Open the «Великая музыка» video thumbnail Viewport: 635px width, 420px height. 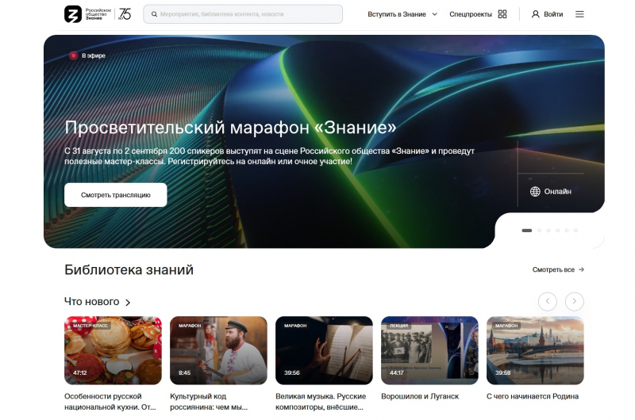324,350
